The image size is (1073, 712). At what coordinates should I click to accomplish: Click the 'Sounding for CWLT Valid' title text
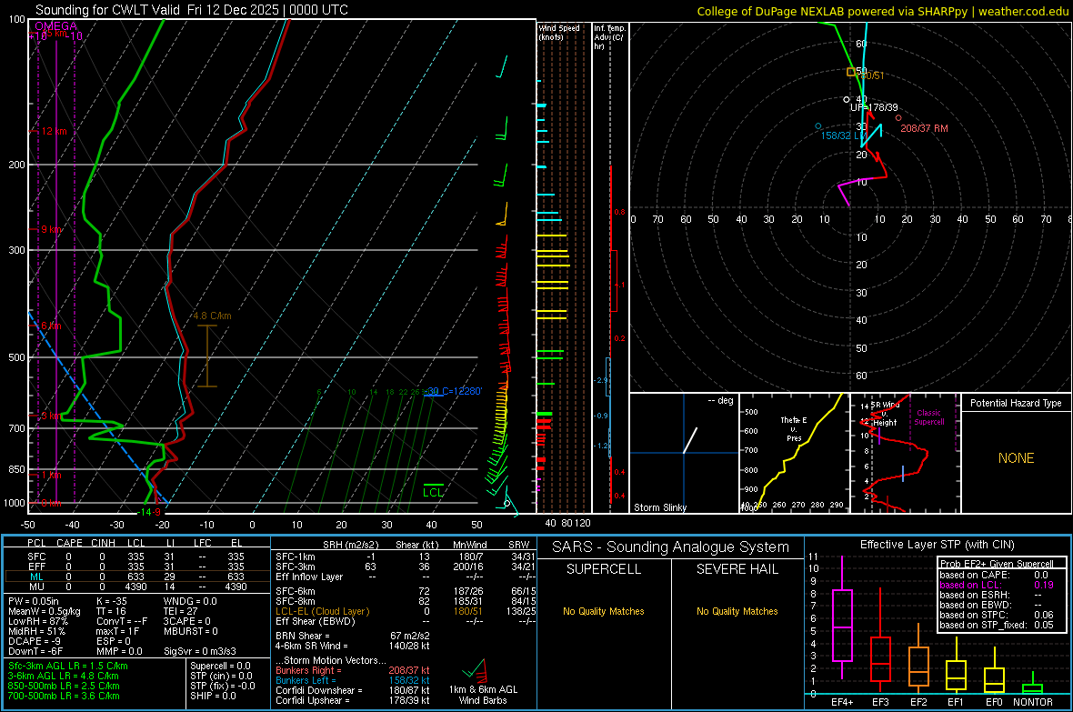click(x=107, y=10)
